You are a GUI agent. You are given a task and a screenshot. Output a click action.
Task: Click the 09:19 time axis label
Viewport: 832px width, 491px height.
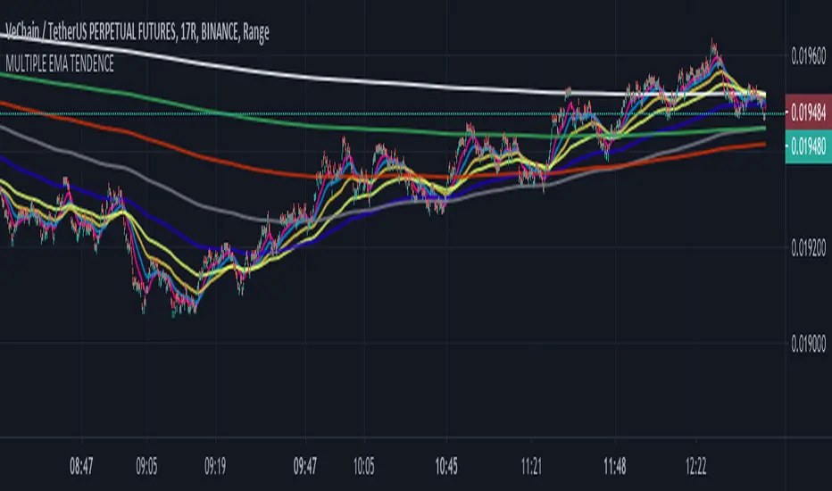pyautogui.click(x=215, y=467)
